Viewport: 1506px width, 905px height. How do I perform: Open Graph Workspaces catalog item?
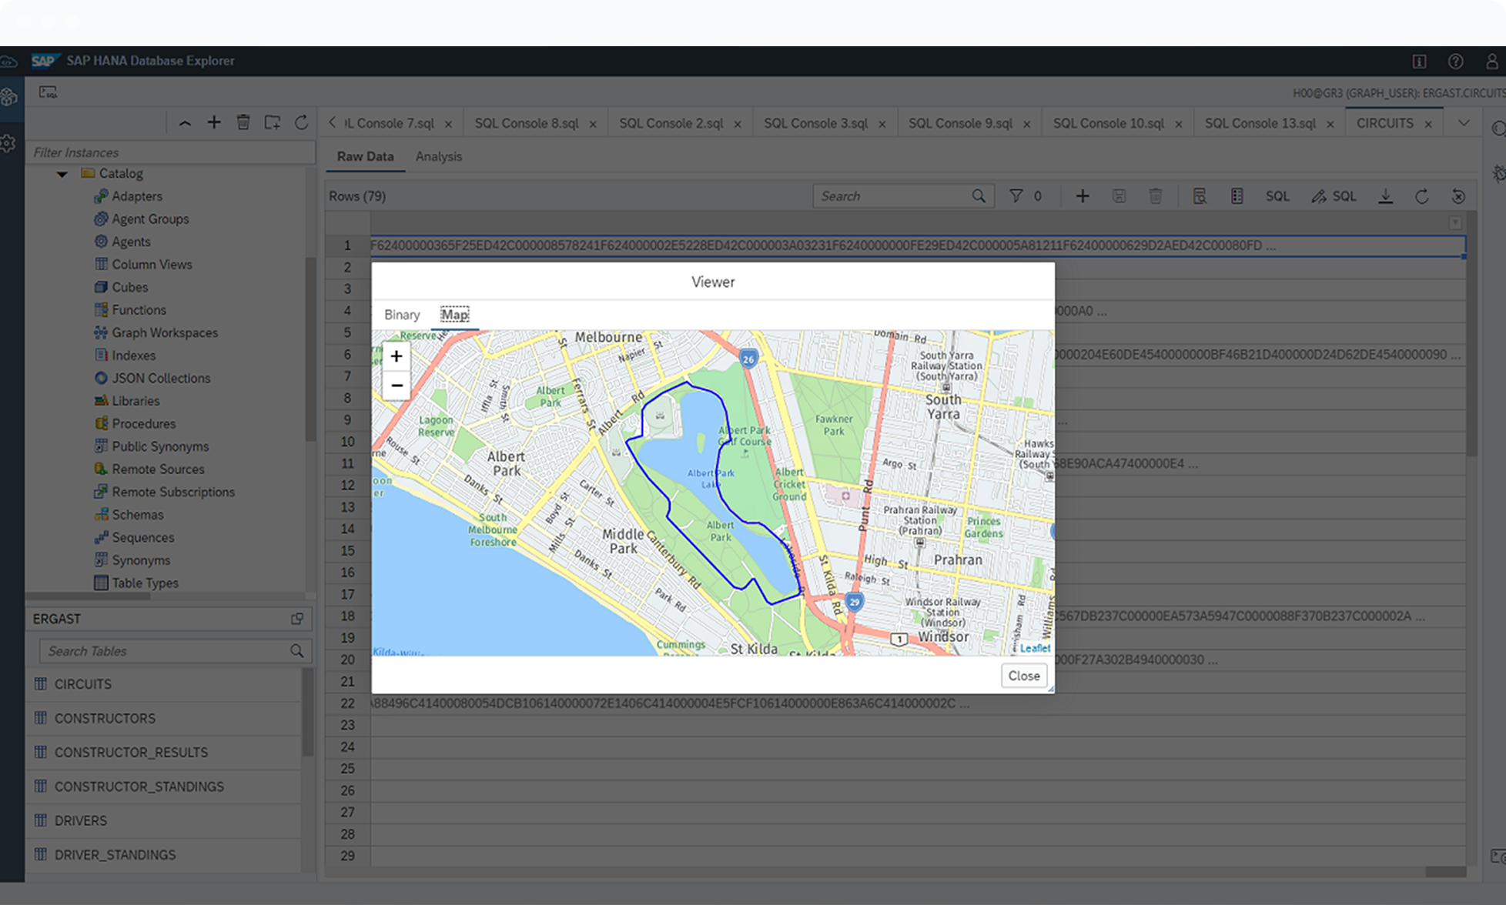point(165,332)
